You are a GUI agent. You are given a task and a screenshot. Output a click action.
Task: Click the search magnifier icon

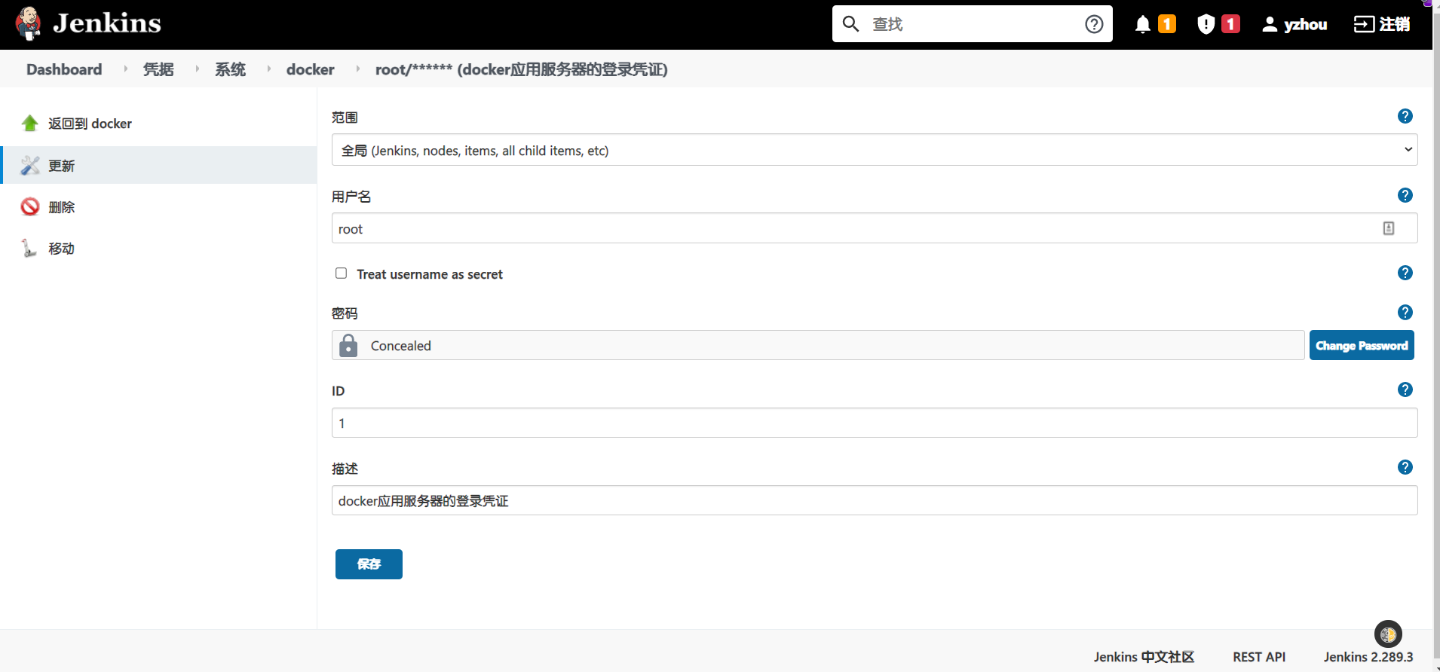coord(851,24)
